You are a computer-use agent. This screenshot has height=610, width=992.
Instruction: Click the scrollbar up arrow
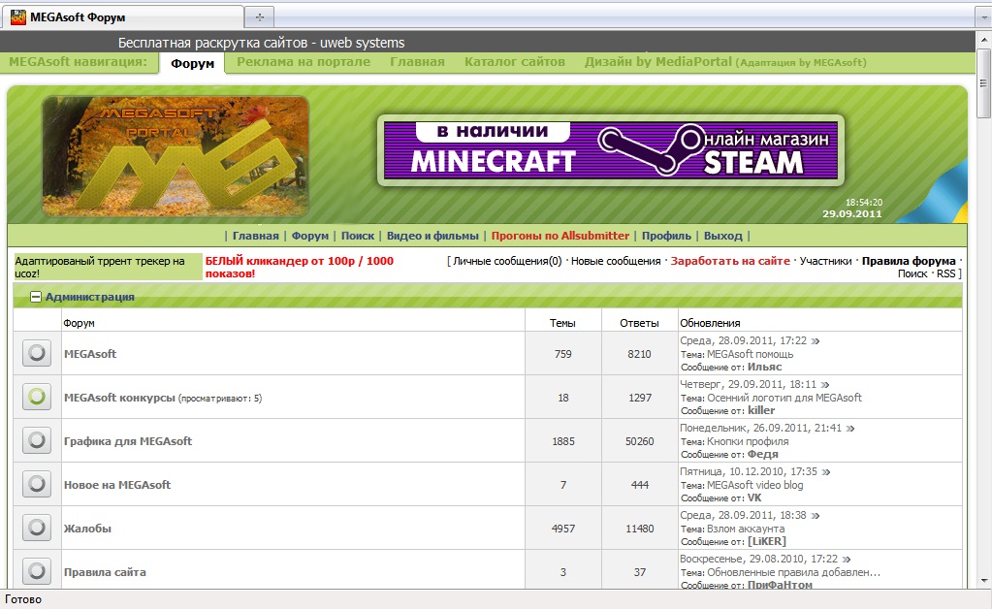pos(983,39)
